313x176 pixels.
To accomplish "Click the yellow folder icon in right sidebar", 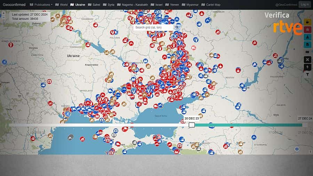I will pos(308,22).
